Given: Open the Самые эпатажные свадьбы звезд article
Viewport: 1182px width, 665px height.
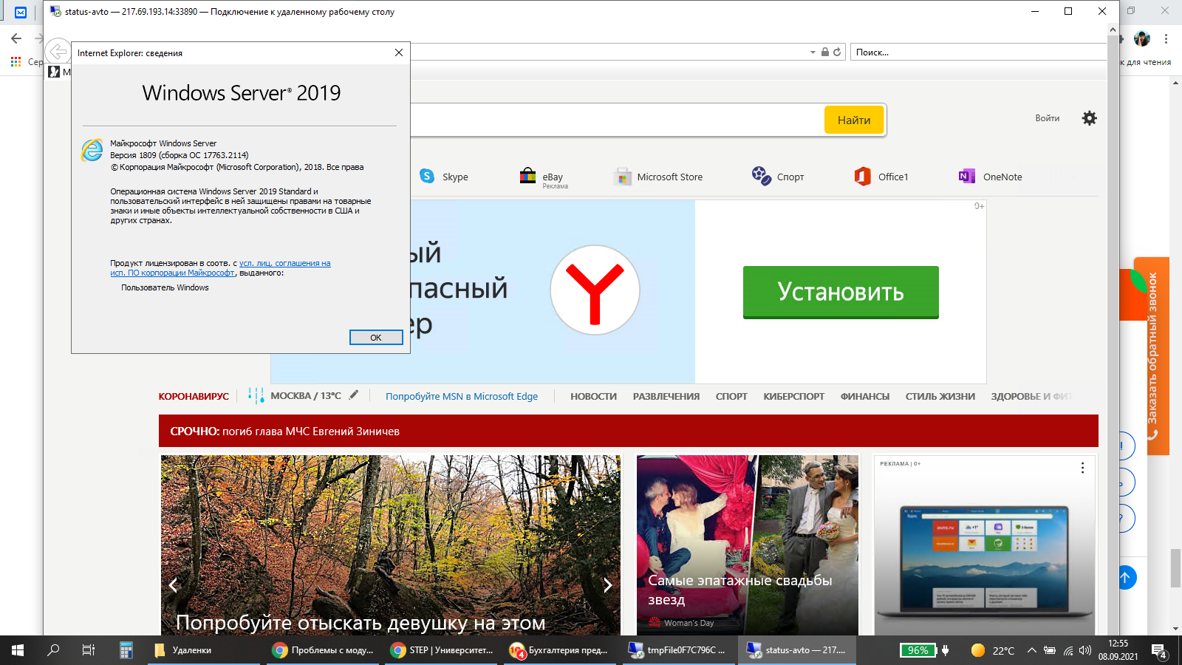Looking at the screenshot, I should pyautogui.click(x=748, y=545).
